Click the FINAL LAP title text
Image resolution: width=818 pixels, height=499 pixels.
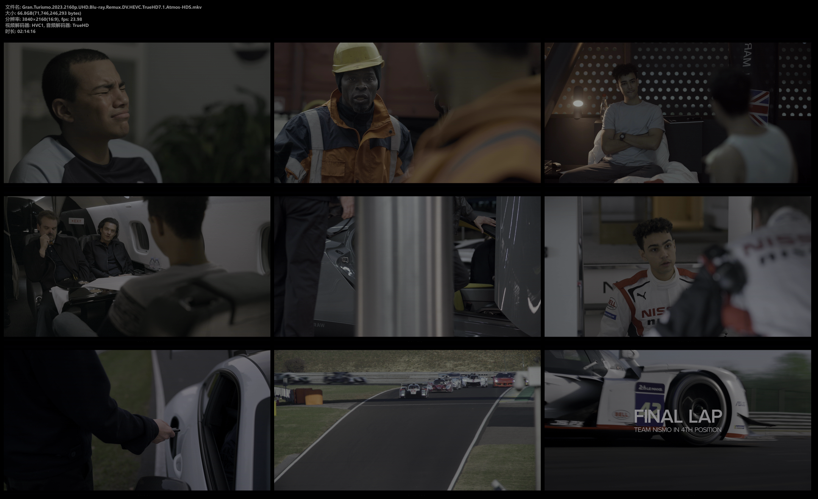click(678, 416)
